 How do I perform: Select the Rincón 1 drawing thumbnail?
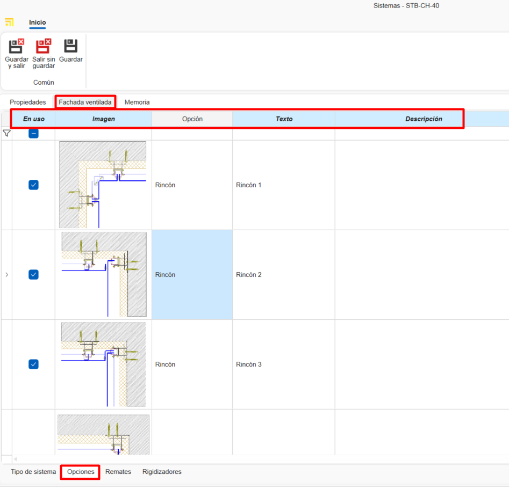pos(103,185)
